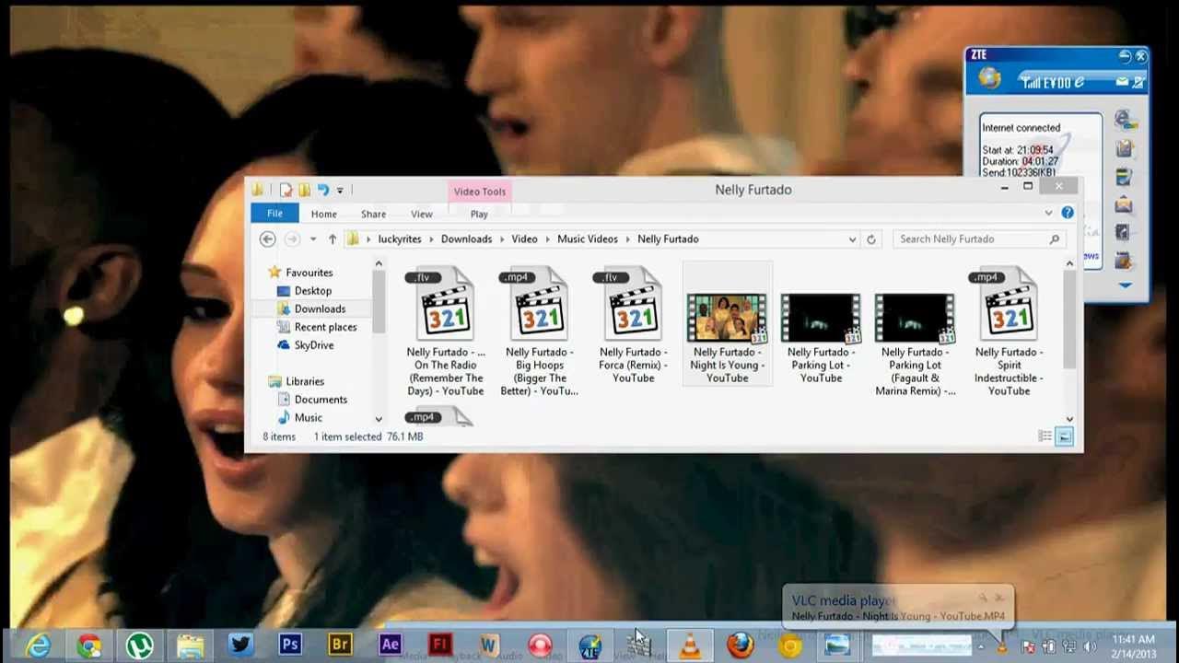Launch Adobe Bridge from the taskbar
The image size is (1179, 663).
click(x=340, y=646)
